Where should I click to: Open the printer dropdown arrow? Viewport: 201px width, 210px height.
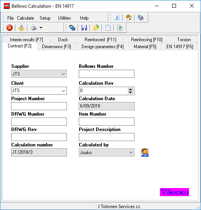tap(41, 28)
